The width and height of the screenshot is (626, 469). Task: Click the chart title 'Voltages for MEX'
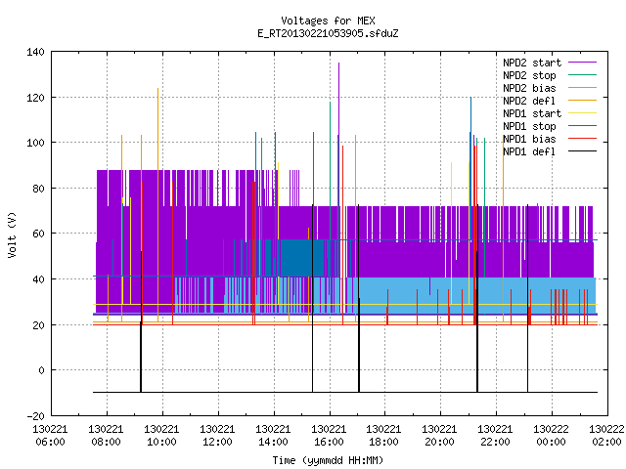[328, 21]
